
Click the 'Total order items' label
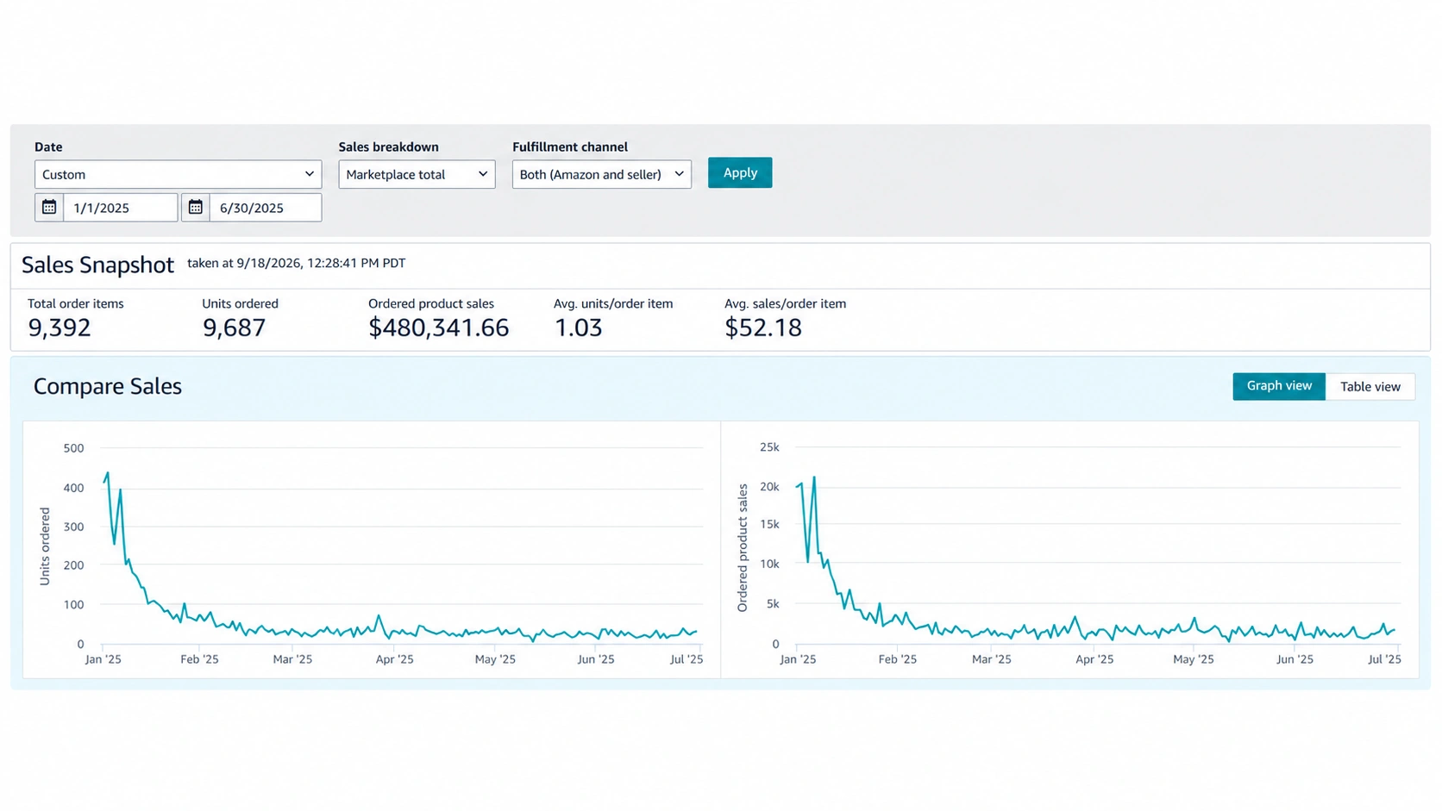(x=76, y=303)
